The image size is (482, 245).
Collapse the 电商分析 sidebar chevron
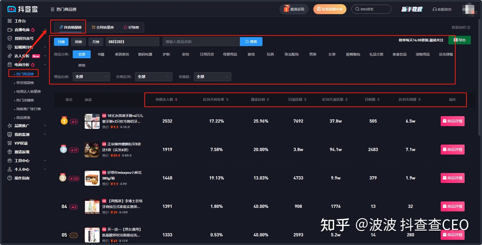(x=45, y=65)
